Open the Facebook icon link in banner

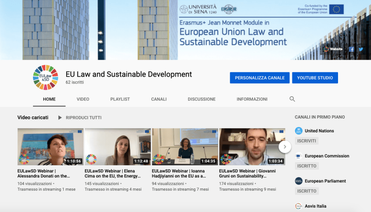tap(351, 49)
